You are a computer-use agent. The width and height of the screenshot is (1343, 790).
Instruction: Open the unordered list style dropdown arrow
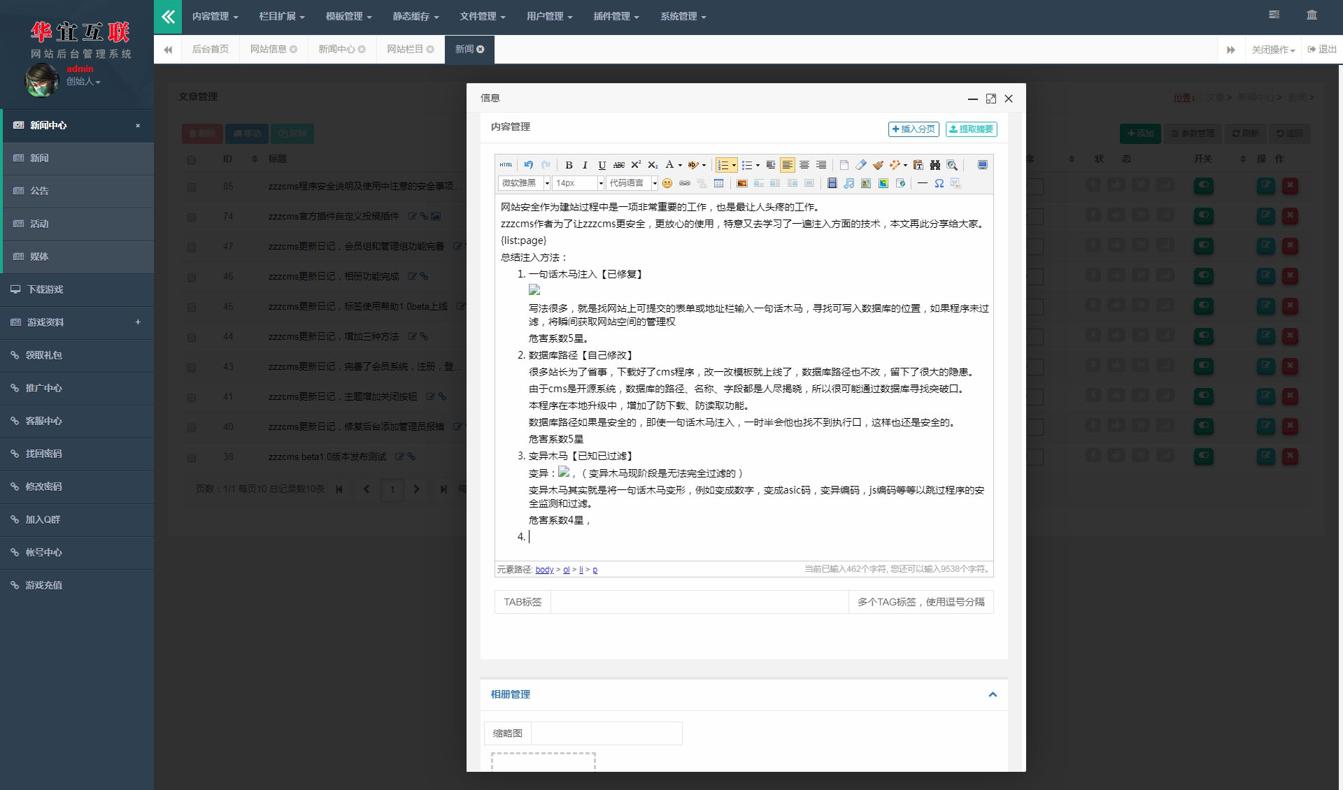(x=758, y=166)
